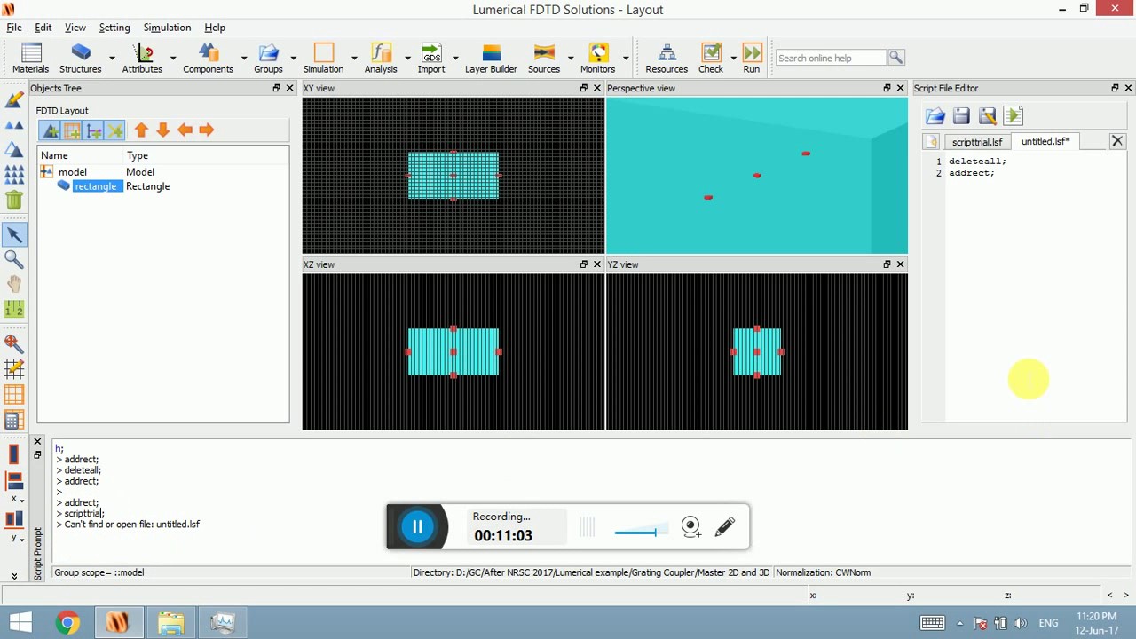Switch to the scripttrial.lsf tab

pyautogui.click(x=977, y=142)
